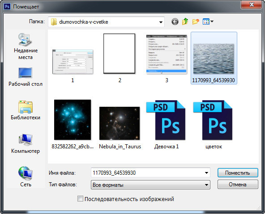
Task: Select water image 1170993_64539930 thumbnail
Action: point(214,59)
